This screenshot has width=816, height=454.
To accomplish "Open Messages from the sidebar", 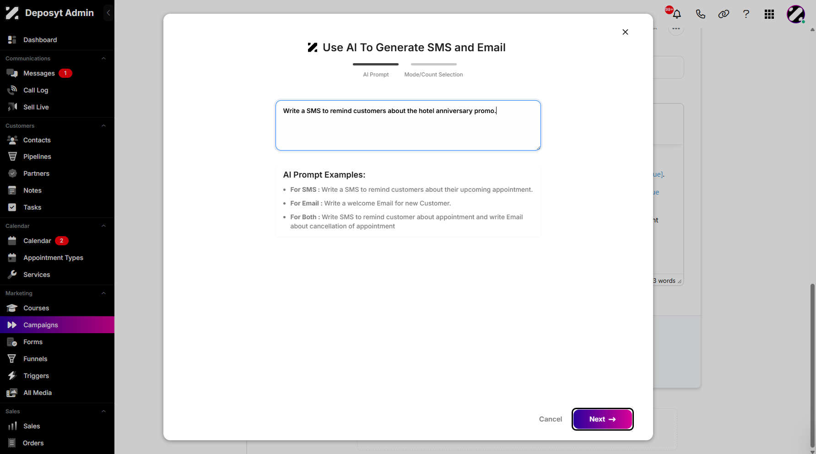I will tap(39, 73).
